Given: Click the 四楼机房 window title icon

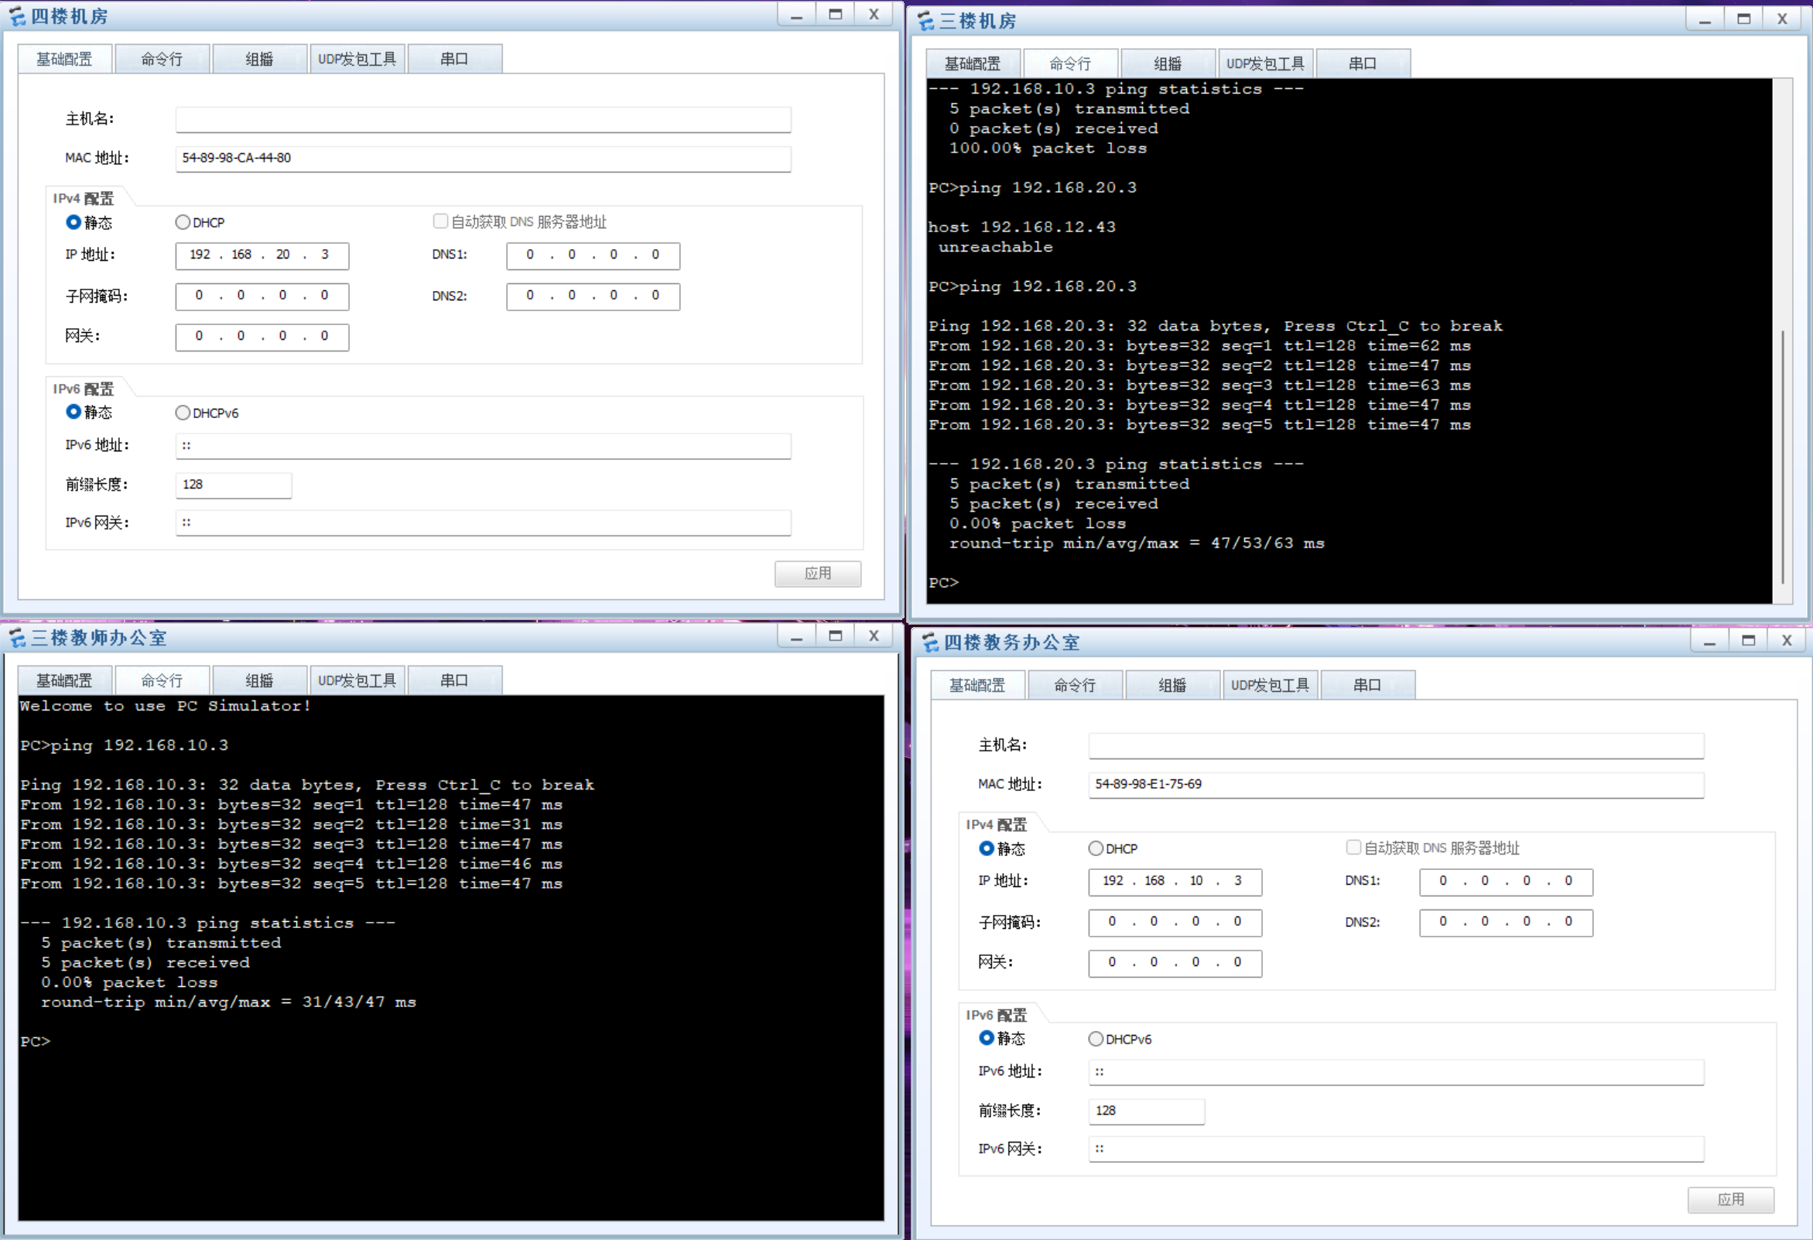Looking at the screenshot, I should click(17, 16).
